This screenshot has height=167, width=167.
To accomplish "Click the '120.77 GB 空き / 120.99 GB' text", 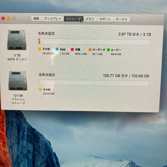I will point(126,76).
